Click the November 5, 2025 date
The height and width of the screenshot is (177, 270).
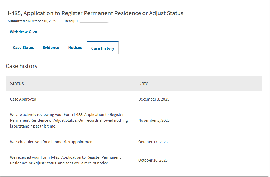(x=154, y=120)
